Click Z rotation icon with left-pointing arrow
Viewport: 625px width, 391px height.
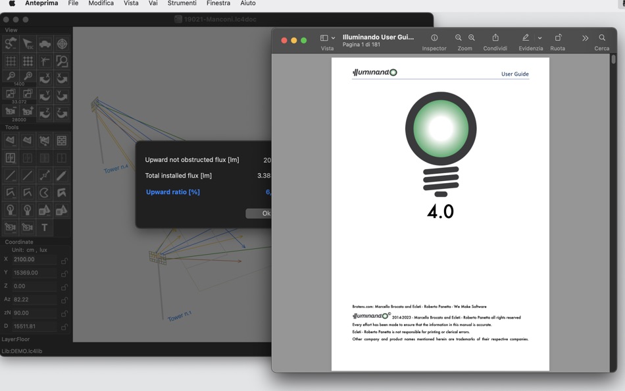coord(45,113)
